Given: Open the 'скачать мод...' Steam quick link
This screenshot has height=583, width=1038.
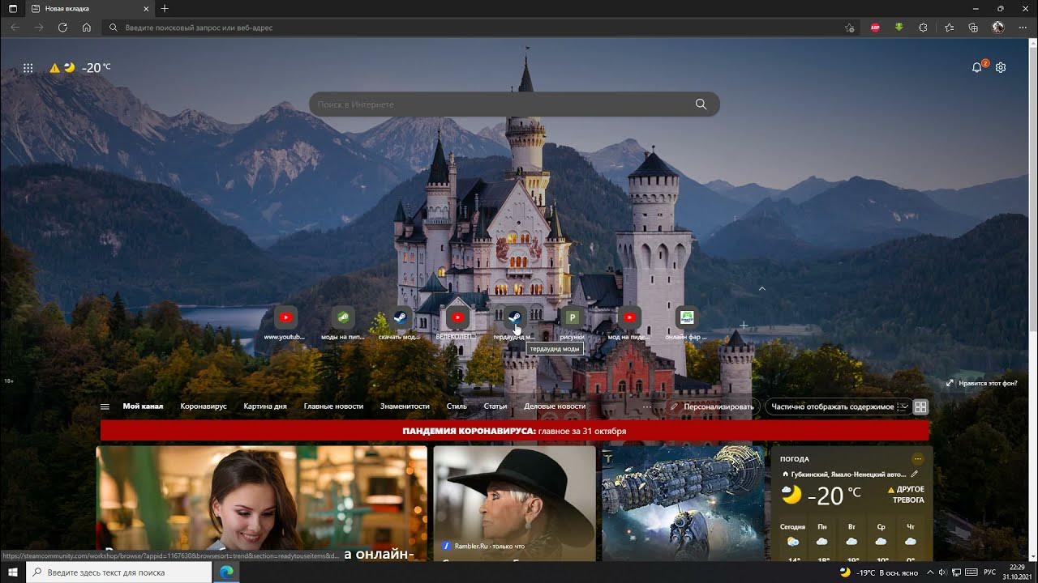Looking at the screenshot, I should coord(400,323).
